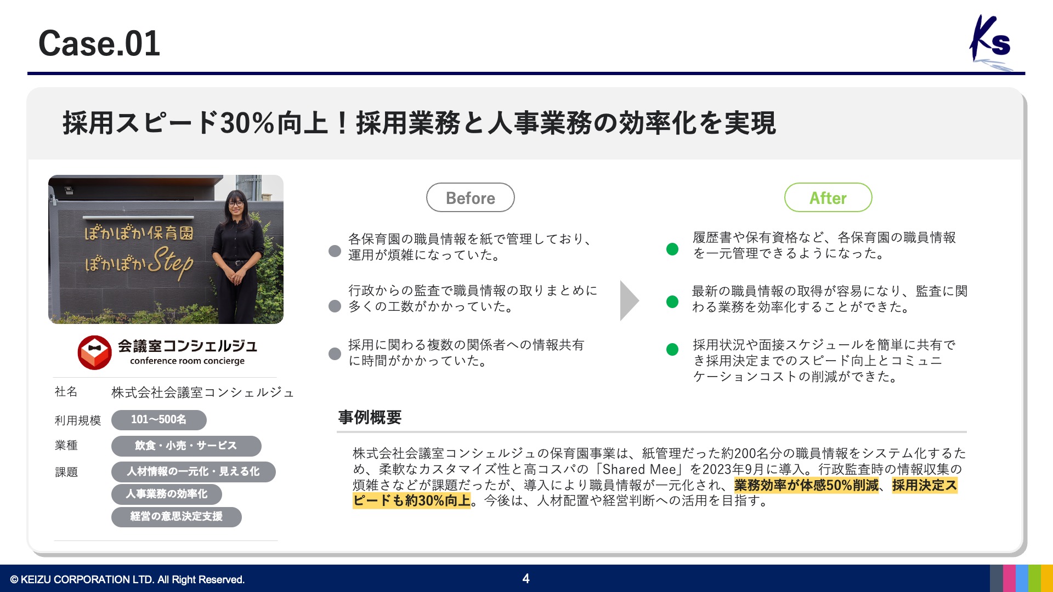The image size is (1053, 592).
Task: Click the pink color stripe in footer
Action: (1009, 578)
